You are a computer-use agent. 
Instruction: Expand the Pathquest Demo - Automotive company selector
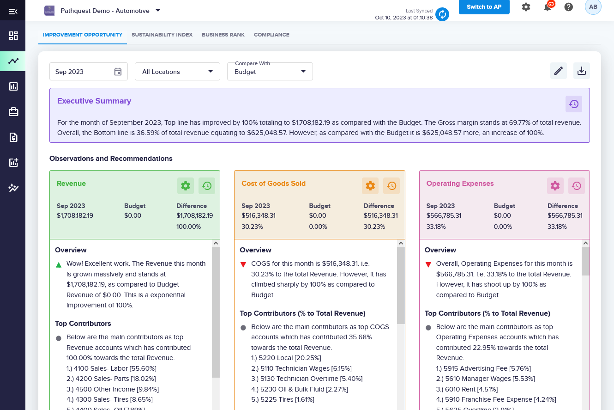pos(157,11)
